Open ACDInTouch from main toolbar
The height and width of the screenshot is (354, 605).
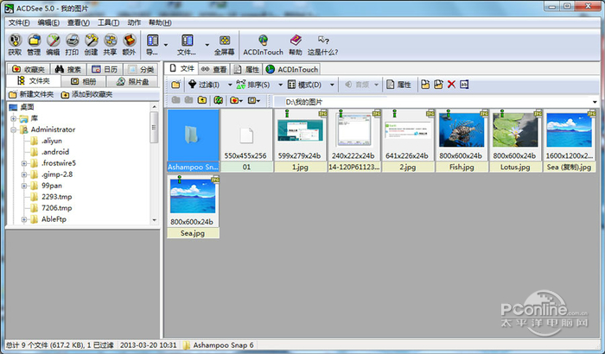(x=263, y=43)
